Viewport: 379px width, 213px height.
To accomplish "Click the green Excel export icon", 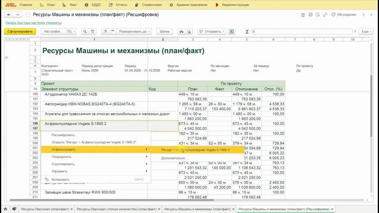I will coord(232,31).
